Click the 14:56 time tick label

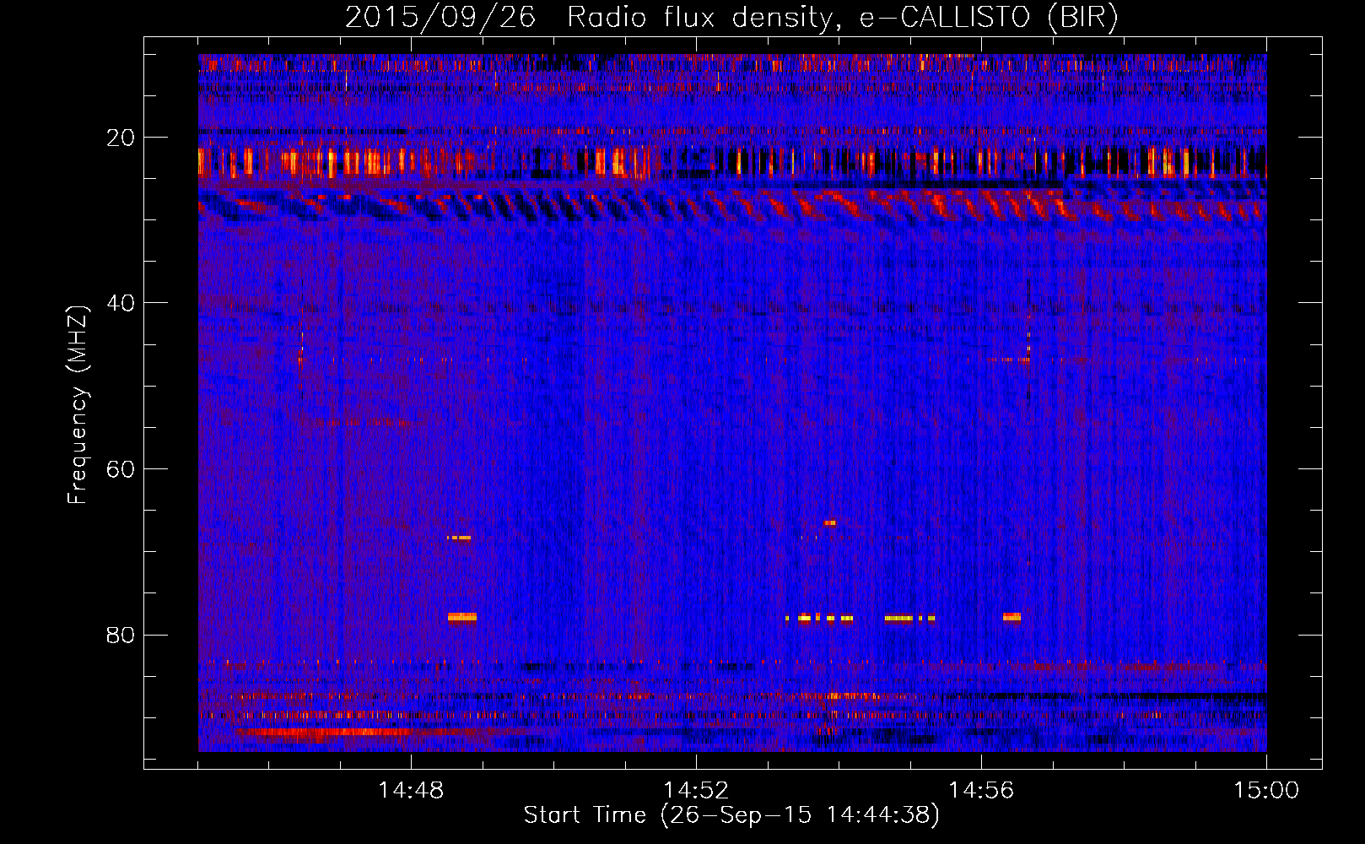click(981, 791)
